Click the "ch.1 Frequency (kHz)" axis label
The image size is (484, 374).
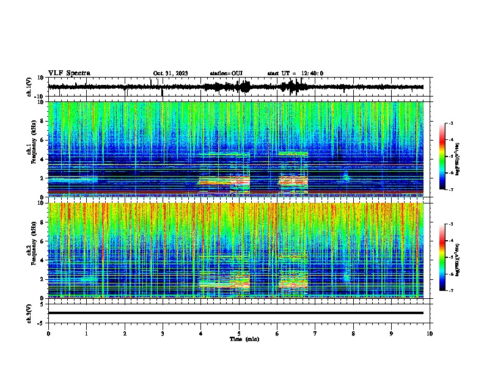pyautogui.click(x=31, y=142)
